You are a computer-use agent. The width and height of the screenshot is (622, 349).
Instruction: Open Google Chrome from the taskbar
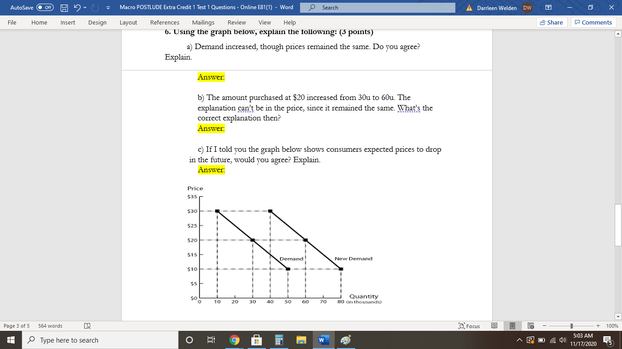(234, 339)
